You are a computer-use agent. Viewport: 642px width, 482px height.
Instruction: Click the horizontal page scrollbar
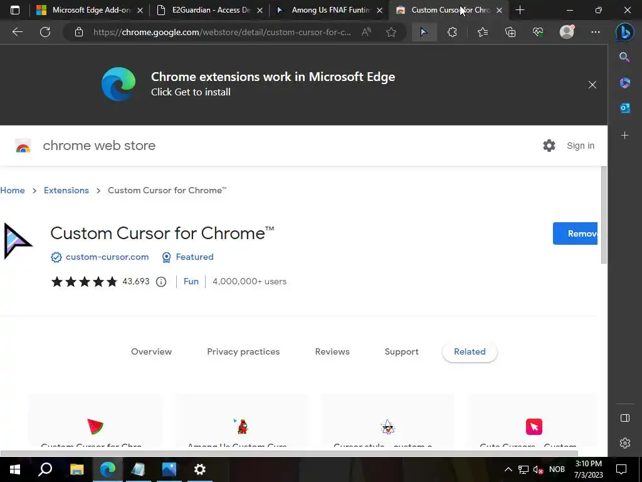point(289,453)
